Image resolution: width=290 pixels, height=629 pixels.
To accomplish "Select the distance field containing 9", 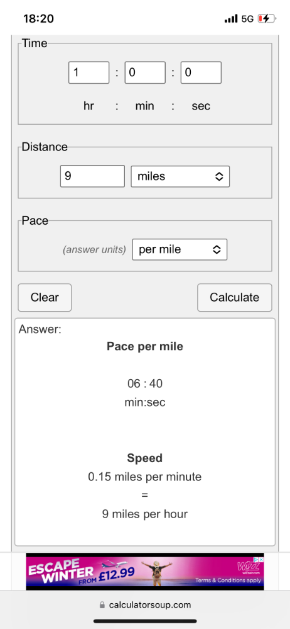I will click(92, 176).
